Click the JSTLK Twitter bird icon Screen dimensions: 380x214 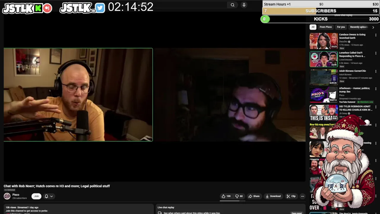[100, 8]
